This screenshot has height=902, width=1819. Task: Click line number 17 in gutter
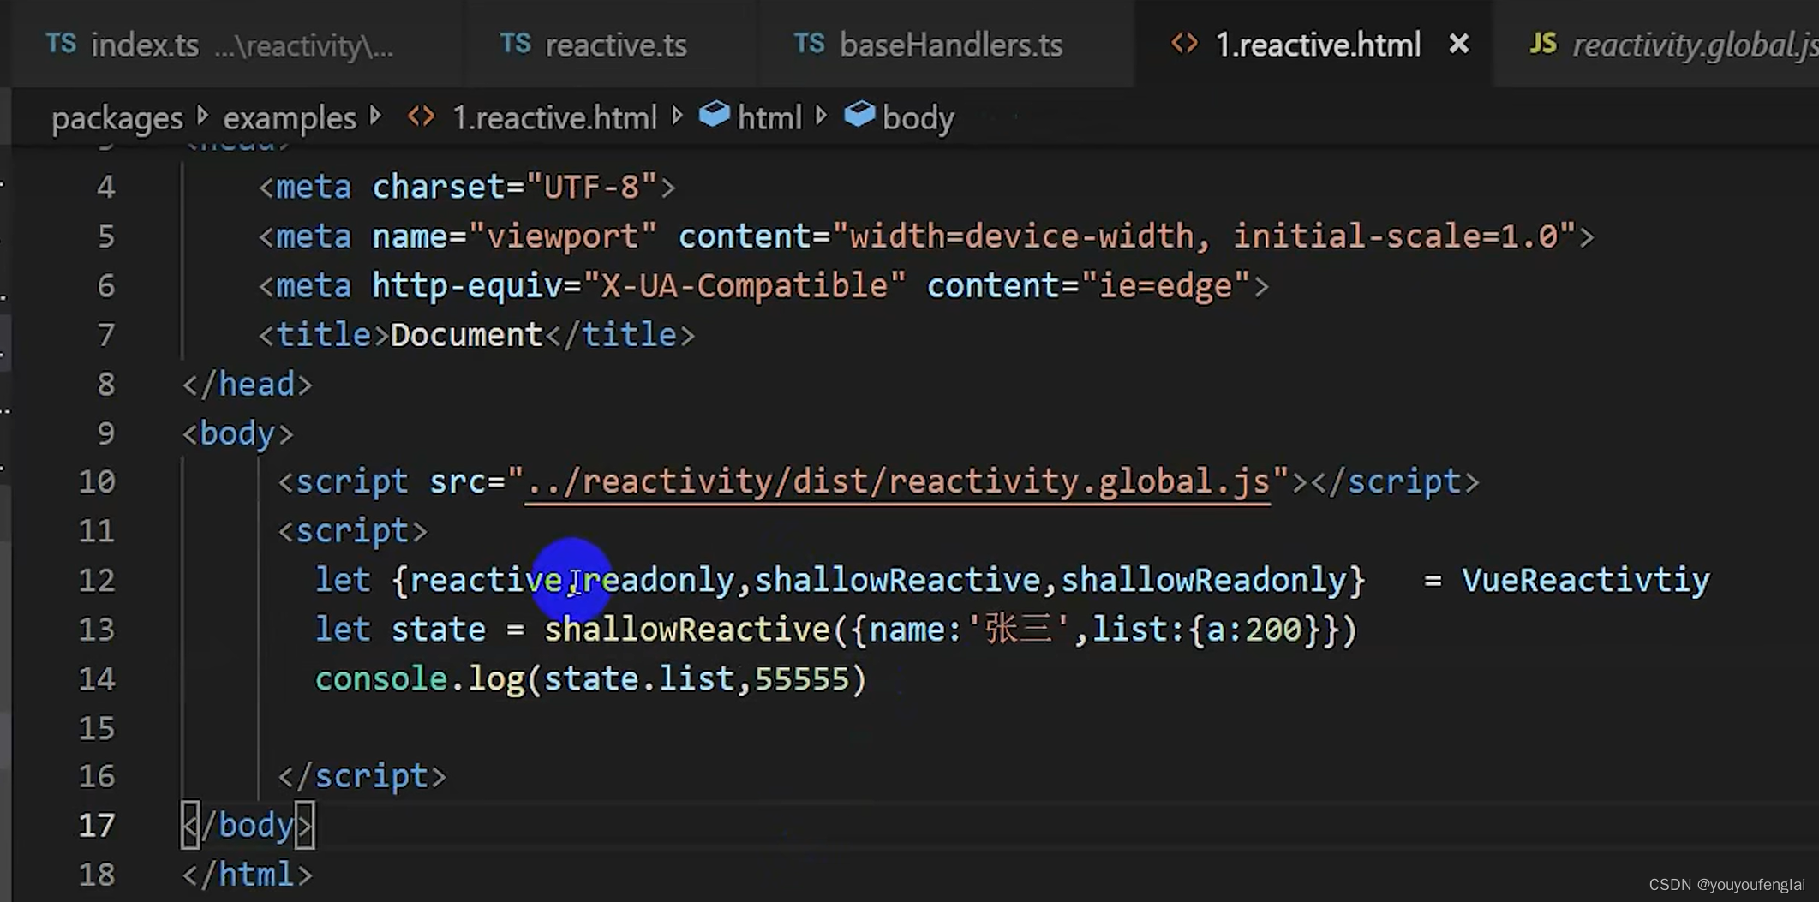click(x=97, y=826)
